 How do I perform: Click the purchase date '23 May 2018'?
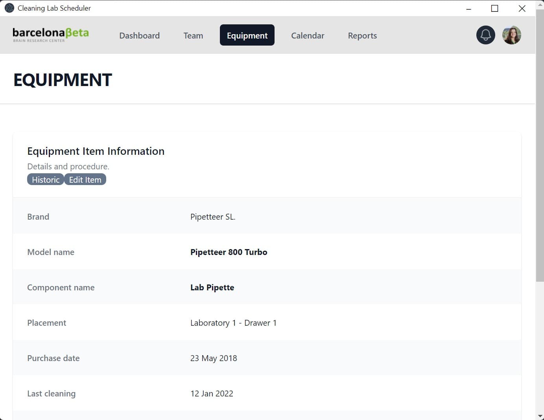pos(214,358)
